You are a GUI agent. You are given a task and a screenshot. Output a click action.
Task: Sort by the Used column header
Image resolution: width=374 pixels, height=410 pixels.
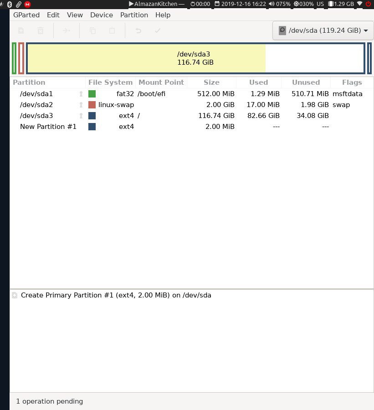(259, 82)
